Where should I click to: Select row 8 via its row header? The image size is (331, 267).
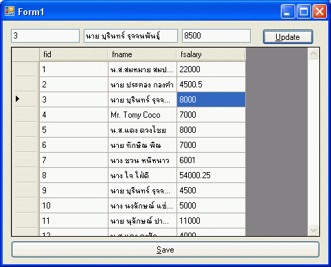(25, 175)
